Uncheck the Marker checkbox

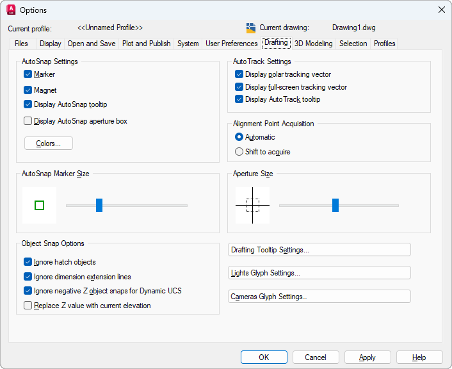click(x=28, y=74)
